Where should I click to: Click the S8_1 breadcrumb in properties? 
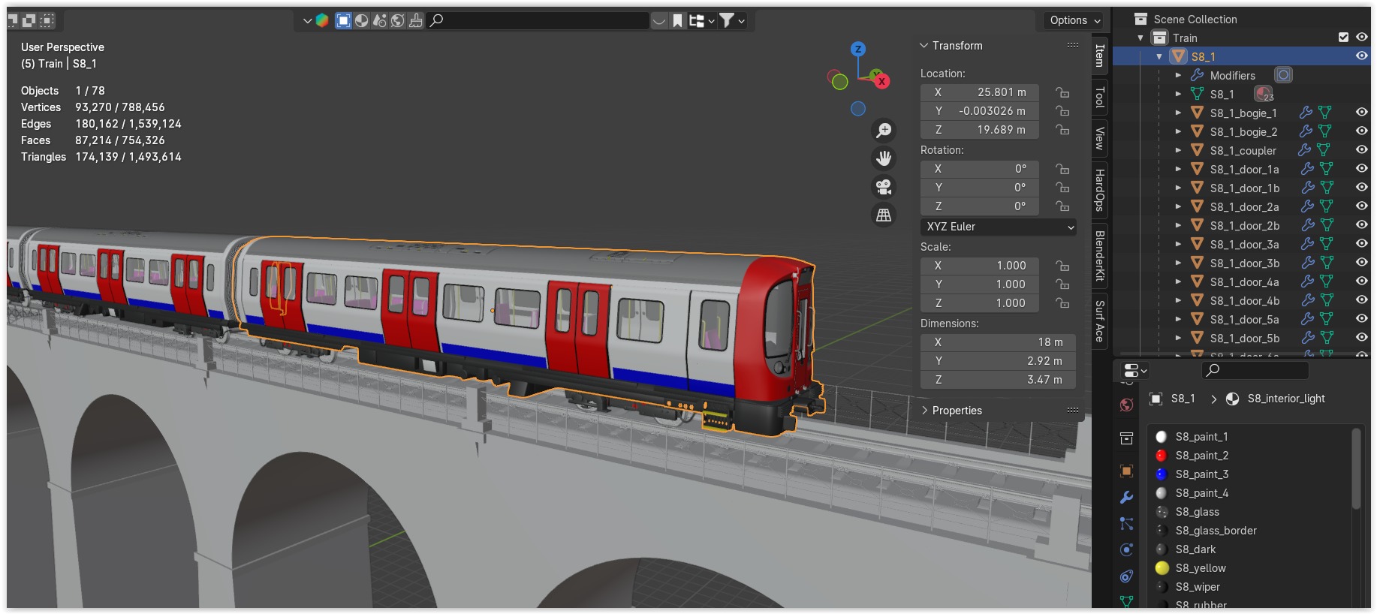tap(1183, 399)
